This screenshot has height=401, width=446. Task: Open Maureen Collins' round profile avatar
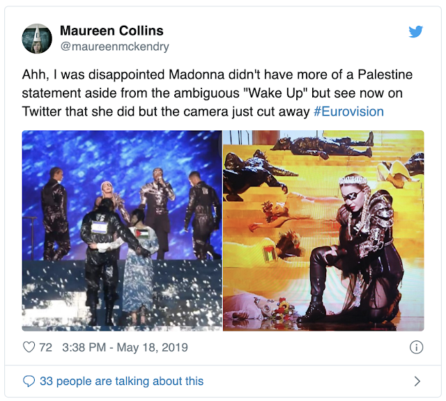(x=37, y=38)
